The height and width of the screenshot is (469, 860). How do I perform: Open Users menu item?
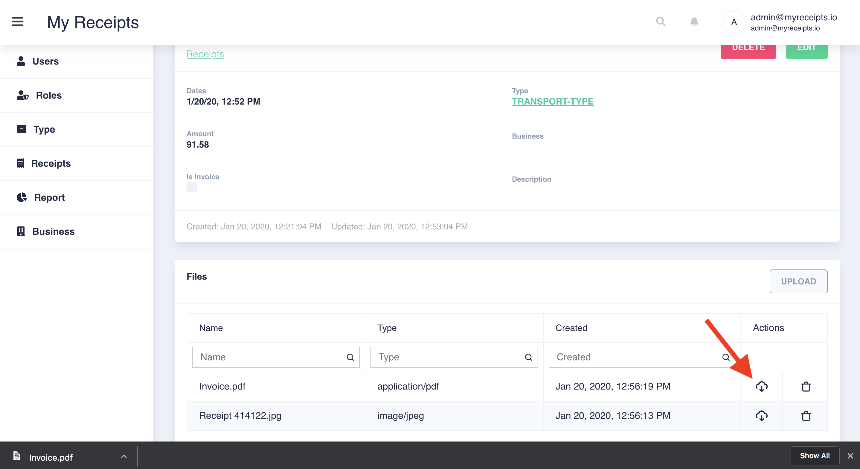[77, 61]
